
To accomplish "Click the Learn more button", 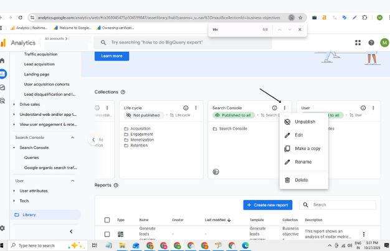I will 112,56.
